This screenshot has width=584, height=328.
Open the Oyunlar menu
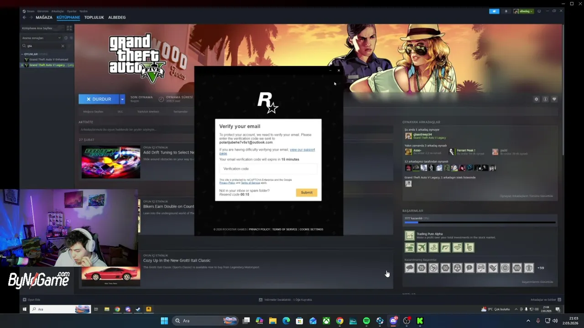pyautogui.click(x=72, y=11)
